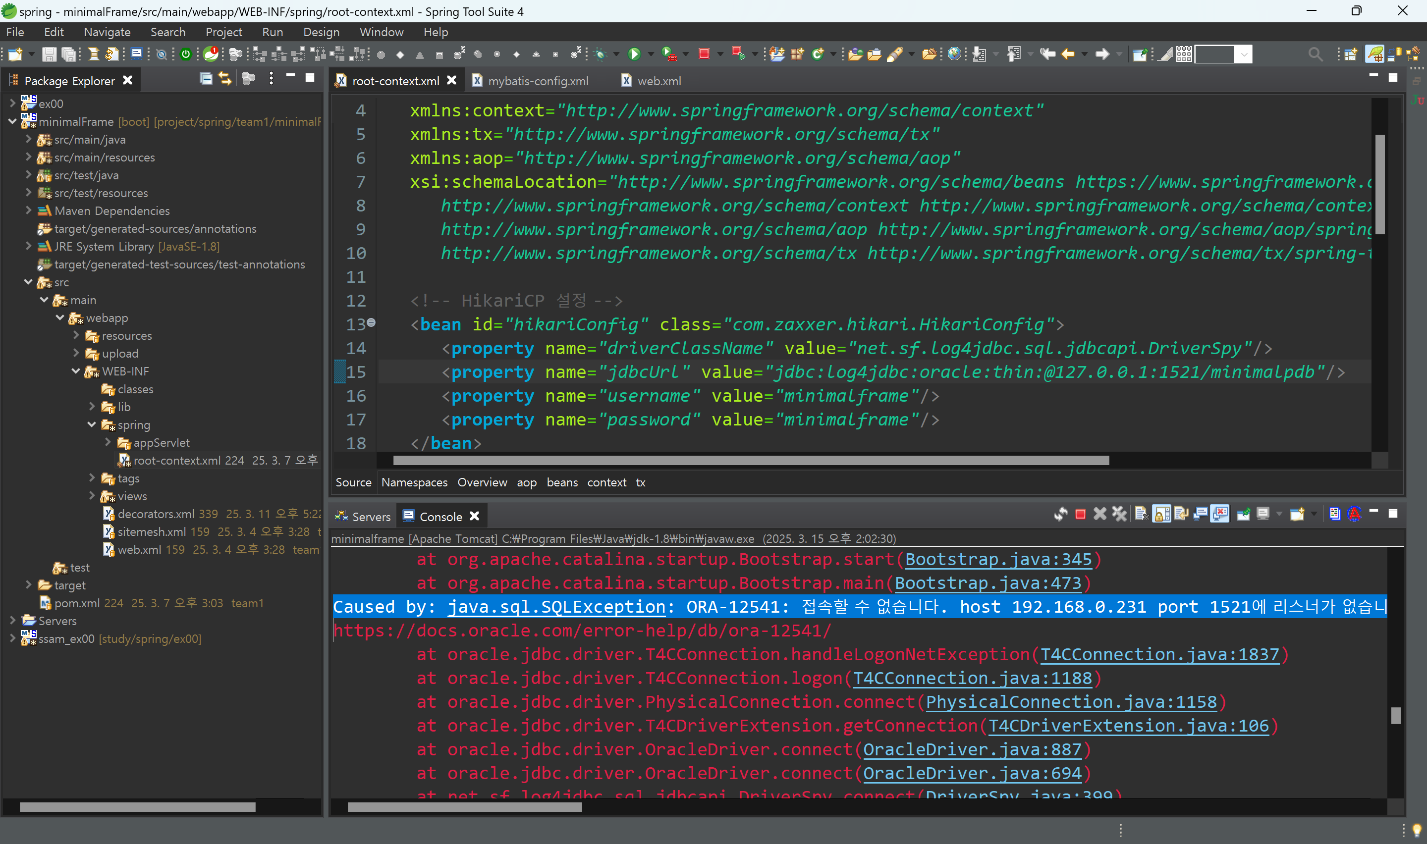
Task: Click Open Console icon with plus
Action: point(1297,514)
